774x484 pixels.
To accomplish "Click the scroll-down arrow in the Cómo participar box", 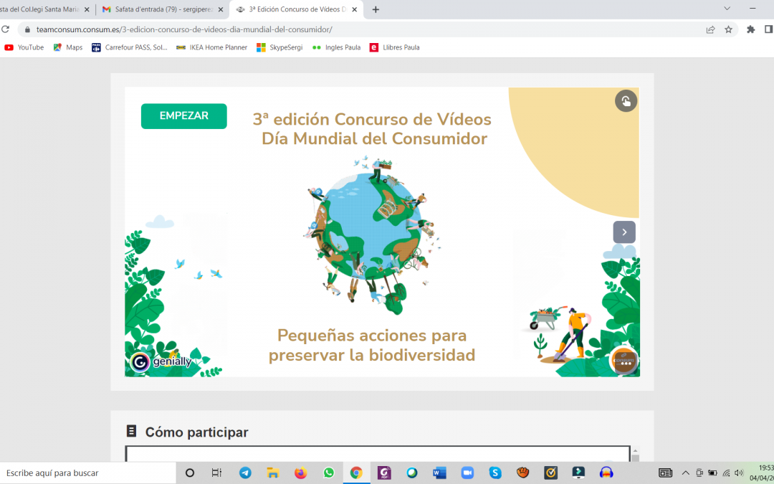I will click(635, 456).
